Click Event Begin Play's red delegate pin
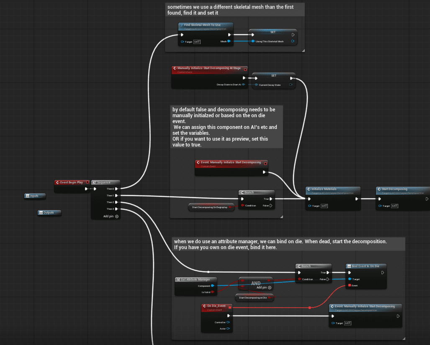This screenshot has height=345, width=430. coord(88,182)
